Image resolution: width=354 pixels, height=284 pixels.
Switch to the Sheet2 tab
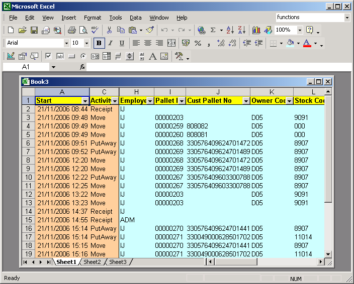pyautogui.click(x=92, y=262)
